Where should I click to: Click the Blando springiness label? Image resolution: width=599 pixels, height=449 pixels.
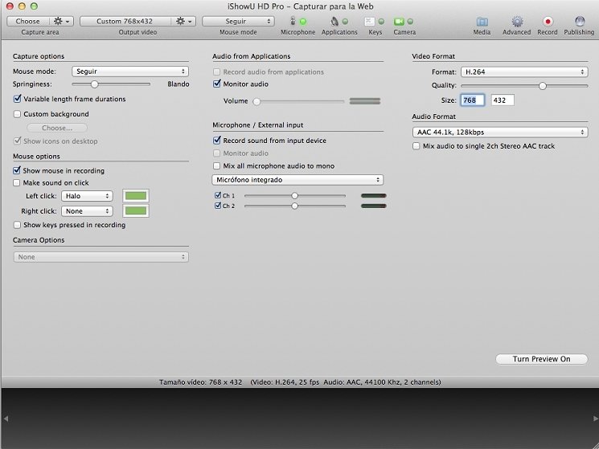178,84
